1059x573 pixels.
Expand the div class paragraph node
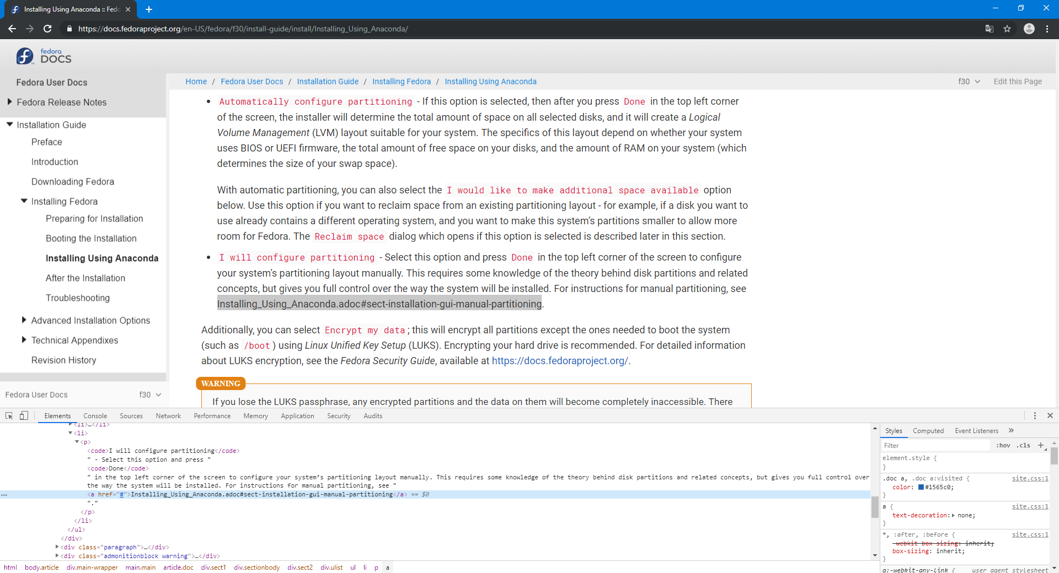click(x=57, y=547)
